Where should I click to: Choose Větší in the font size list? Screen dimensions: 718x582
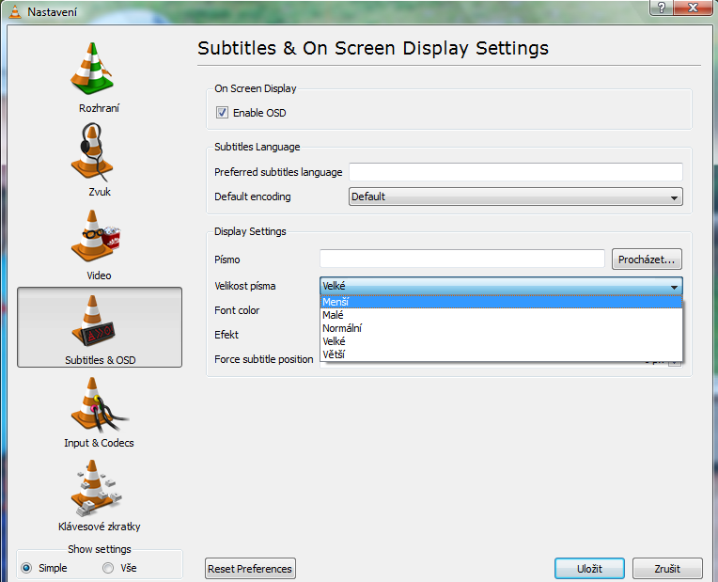[501, 354]
